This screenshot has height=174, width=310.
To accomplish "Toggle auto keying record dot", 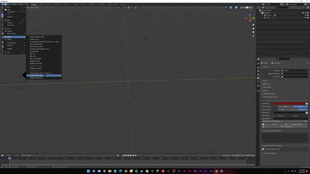I will click(118, 156).
